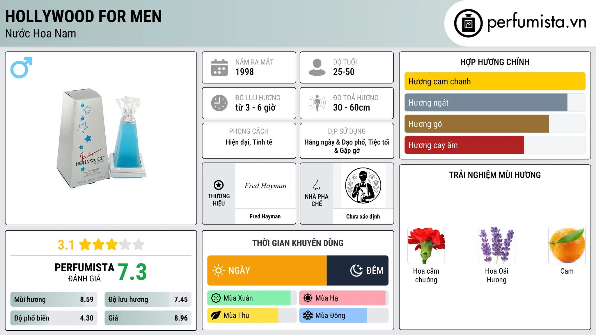Click the NHÀ PHA CHẾ label
Image resolution: width=596 pixels, height=335 pixels.
pos(317,200)
